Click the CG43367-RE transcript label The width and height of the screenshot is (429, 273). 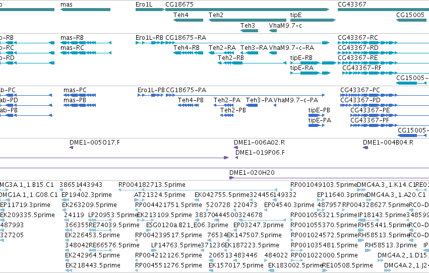coord(358,58)
